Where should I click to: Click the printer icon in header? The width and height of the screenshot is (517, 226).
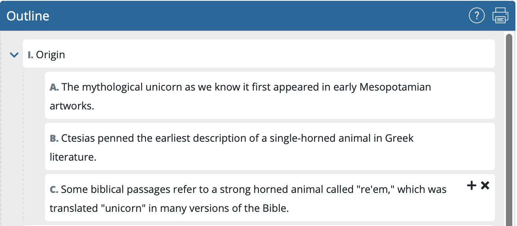coord(500,16)
